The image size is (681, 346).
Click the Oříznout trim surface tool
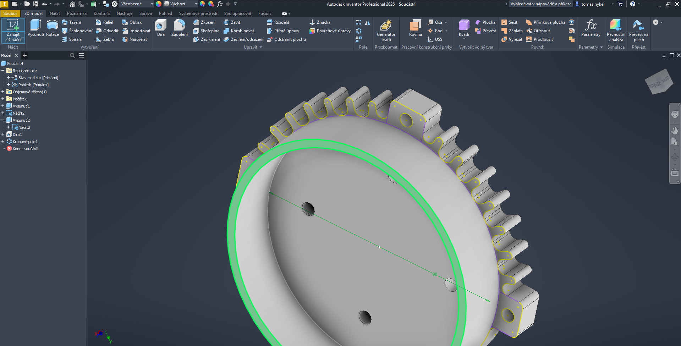point(538,31)
